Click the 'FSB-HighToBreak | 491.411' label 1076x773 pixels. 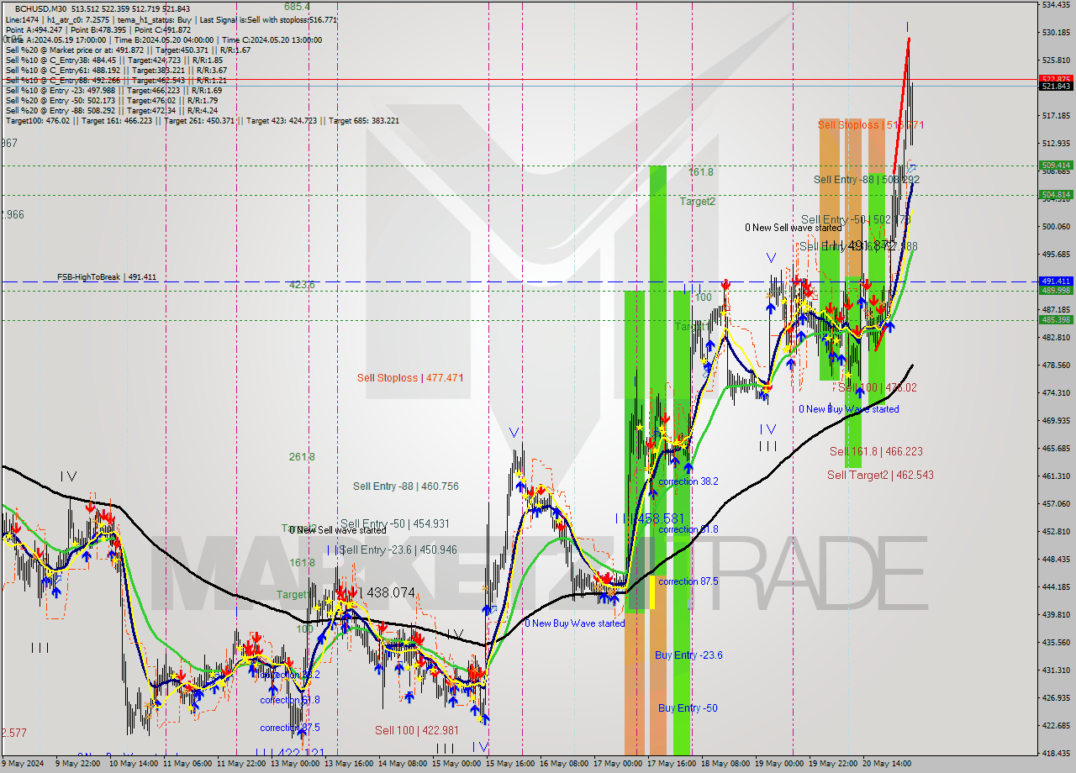point(107,276)
